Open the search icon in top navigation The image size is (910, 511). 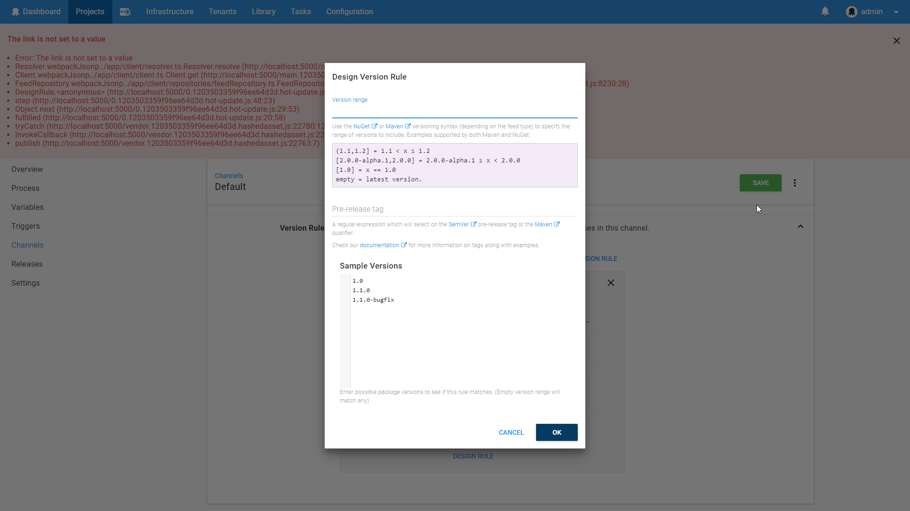click(125, 12)
